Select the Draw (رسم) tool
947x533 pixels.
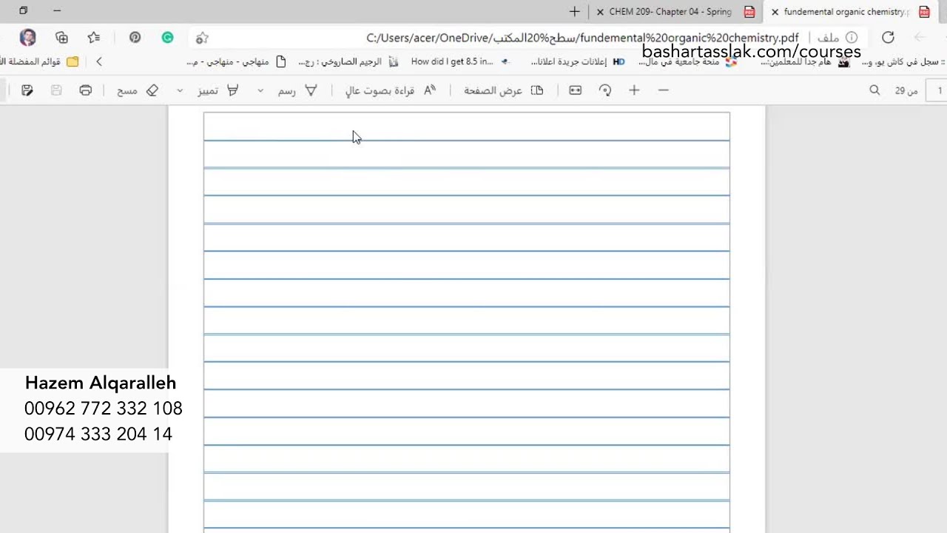(298, 90)
